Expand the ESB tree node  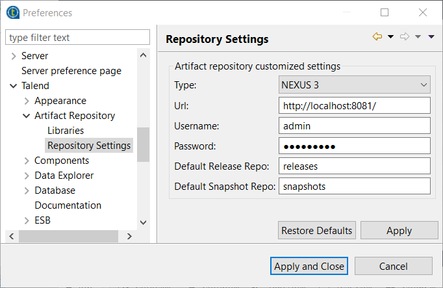click(27, 221)
